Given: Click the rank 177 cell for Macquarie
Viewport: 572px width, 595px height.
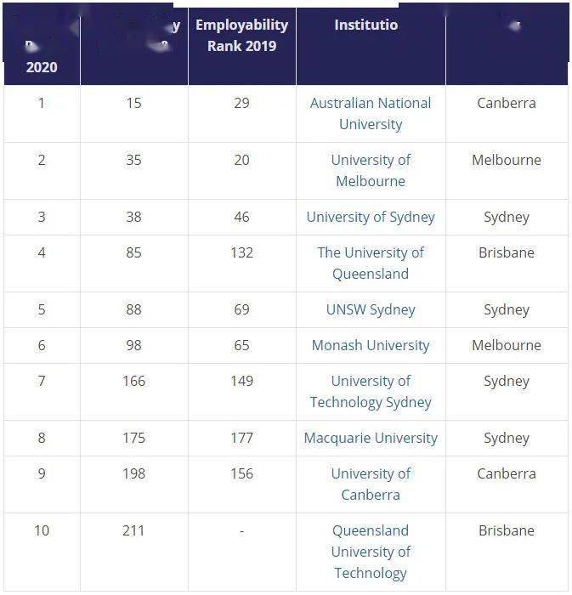Looking at the screenshot, I should click(241, 438).
